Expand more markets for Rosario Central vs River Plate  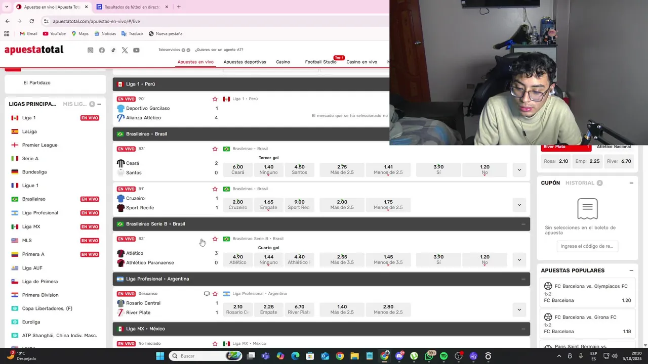click(x=519, y=309)
